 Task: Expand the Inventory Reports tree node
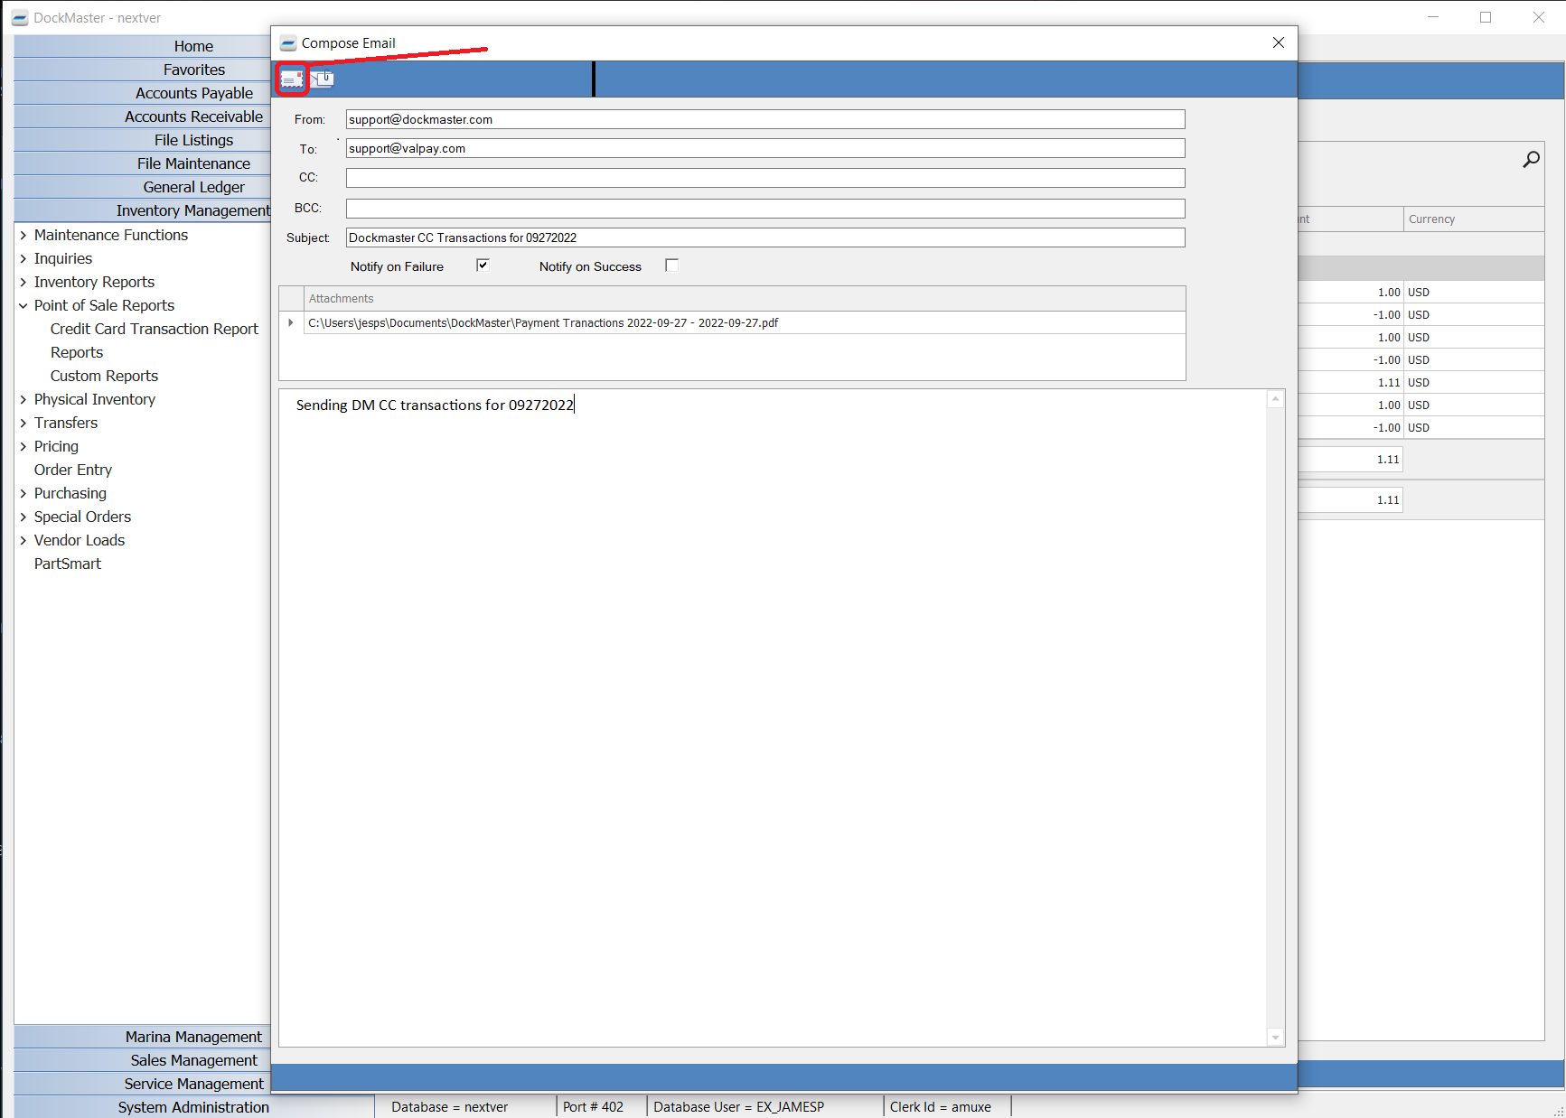(x=23, y=282)
